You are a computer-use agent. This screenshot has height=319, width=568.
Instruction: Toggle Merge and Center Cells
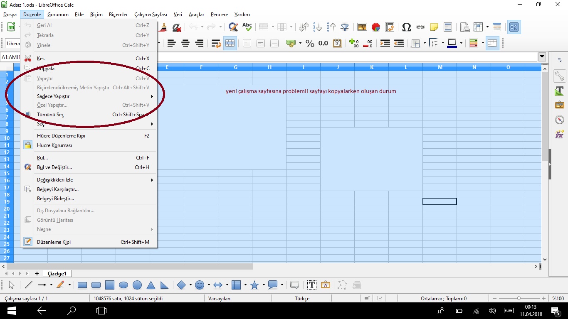pyautogui.click(x=230, y=43)
